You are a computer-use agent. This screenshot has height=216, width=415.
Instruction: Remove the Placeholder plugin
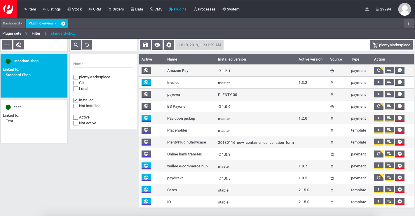[x=400, y=130]
